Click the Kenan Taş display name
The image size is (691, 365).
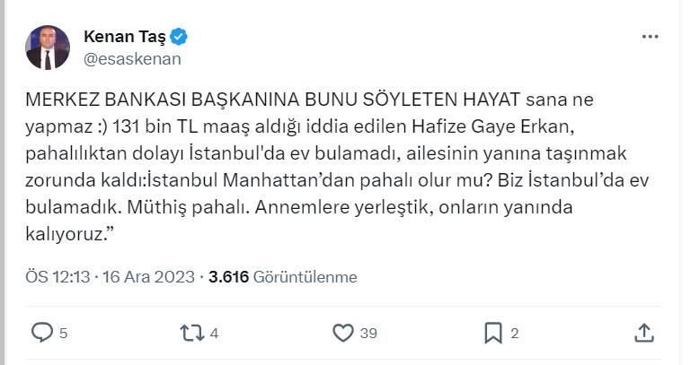(x=124, y=37)
